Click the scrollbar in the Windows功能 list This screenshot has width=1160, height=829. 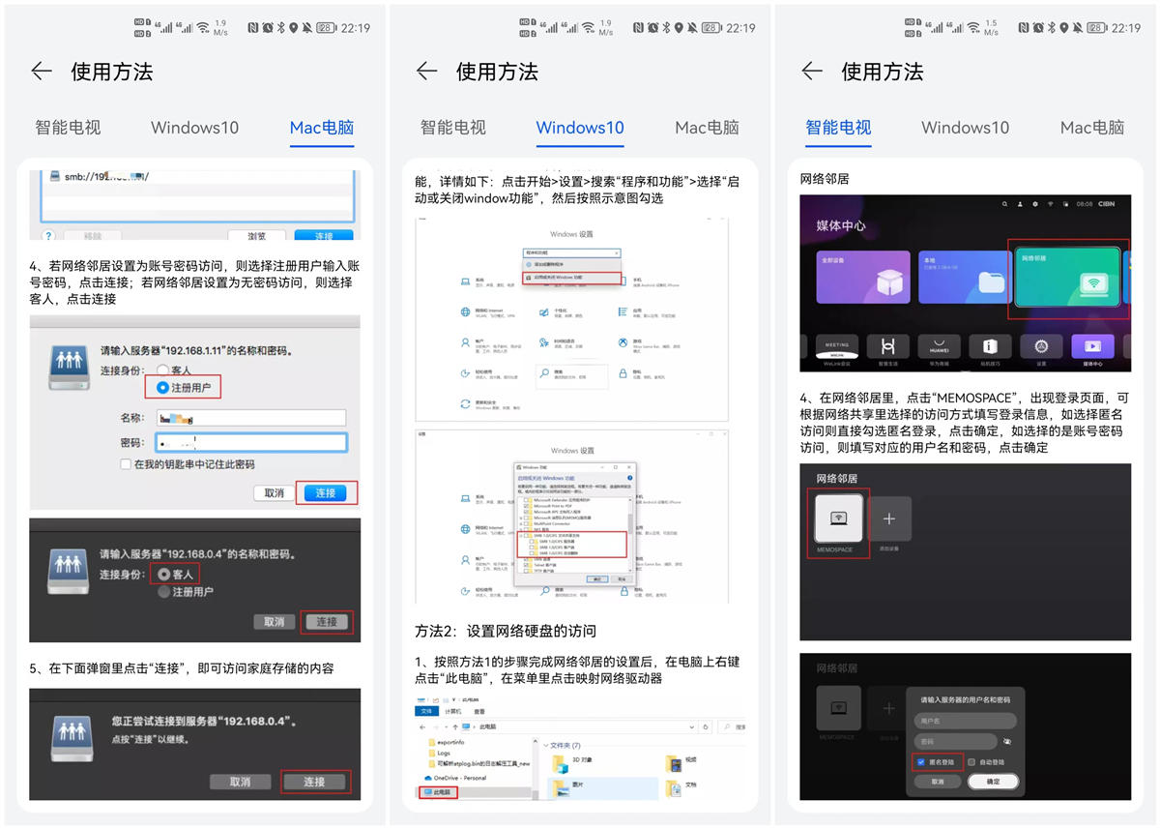coord(629,520)
